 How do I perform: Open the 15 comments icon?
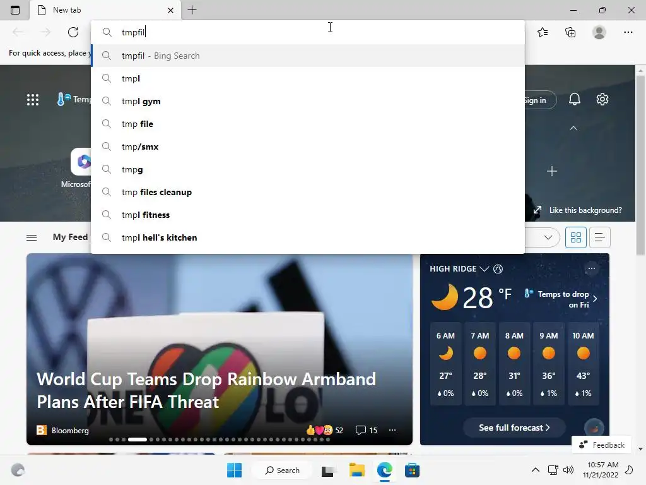367,430
